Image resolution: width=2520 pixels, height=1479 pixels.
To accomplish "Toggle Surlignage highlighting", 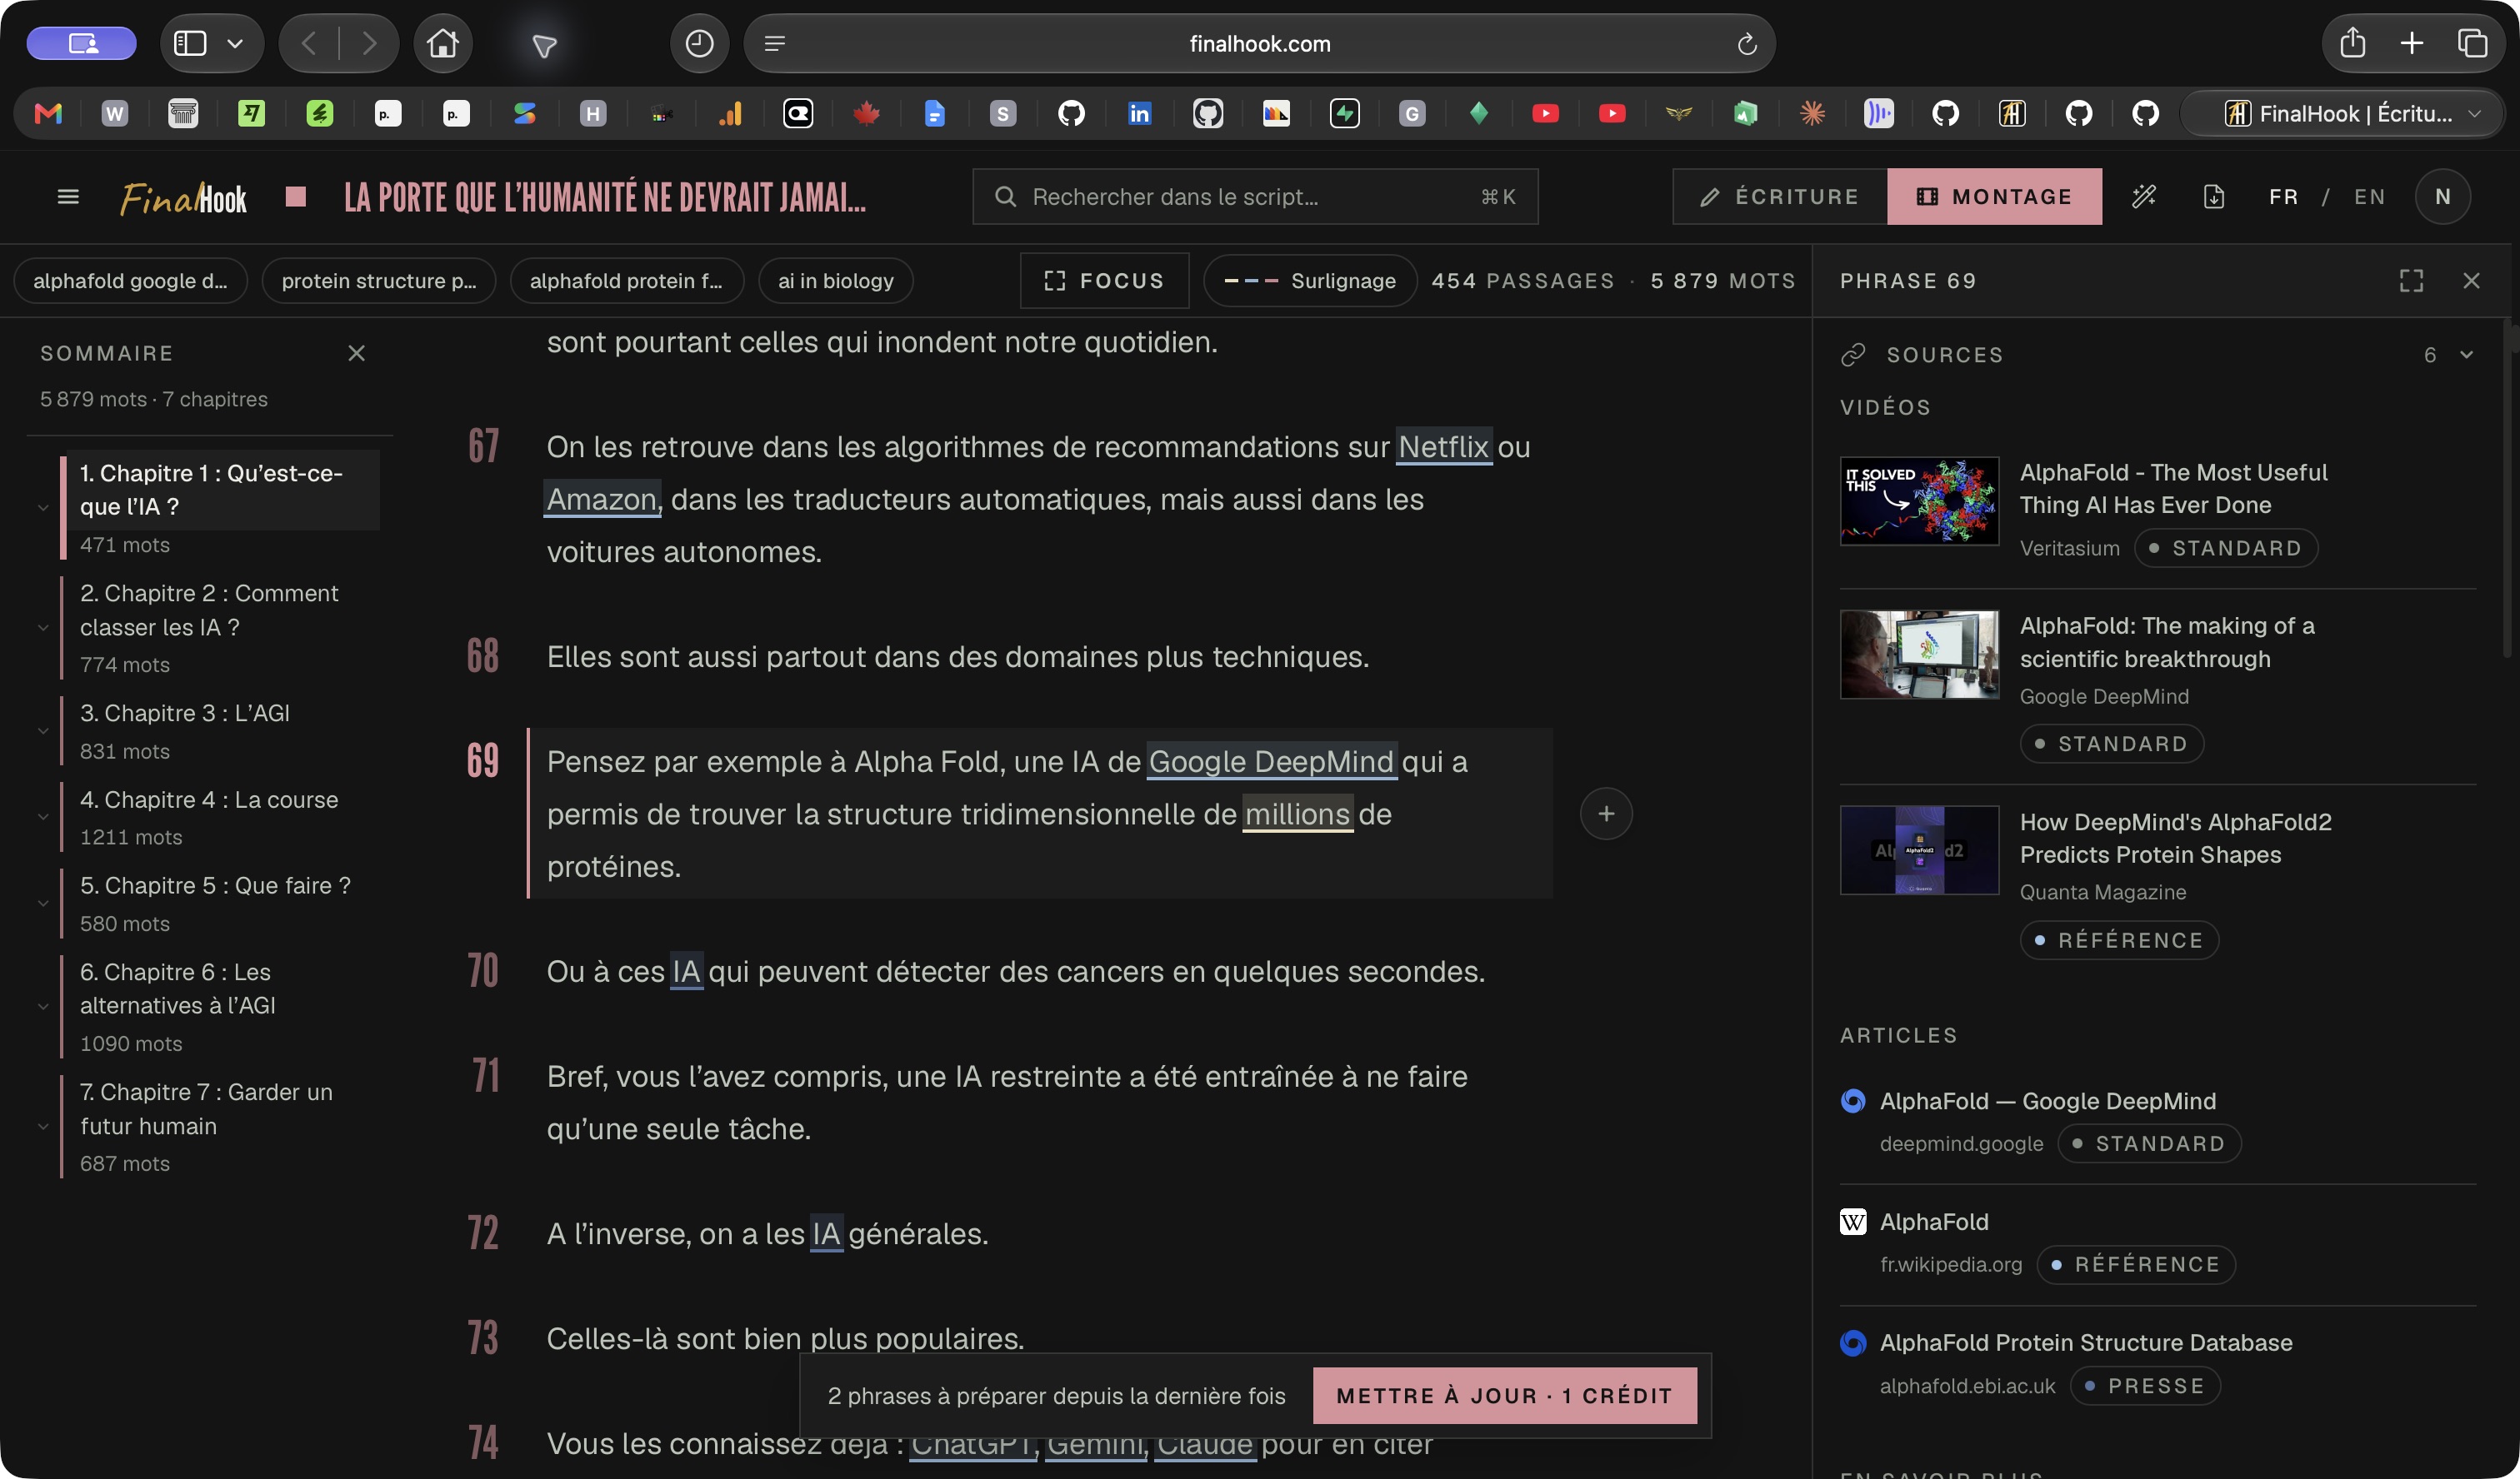I will pos(1310,281).
